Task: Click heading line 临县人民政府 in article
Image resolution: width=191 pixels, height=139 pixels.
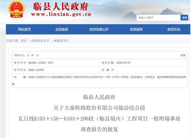Action: pos(99,97)
